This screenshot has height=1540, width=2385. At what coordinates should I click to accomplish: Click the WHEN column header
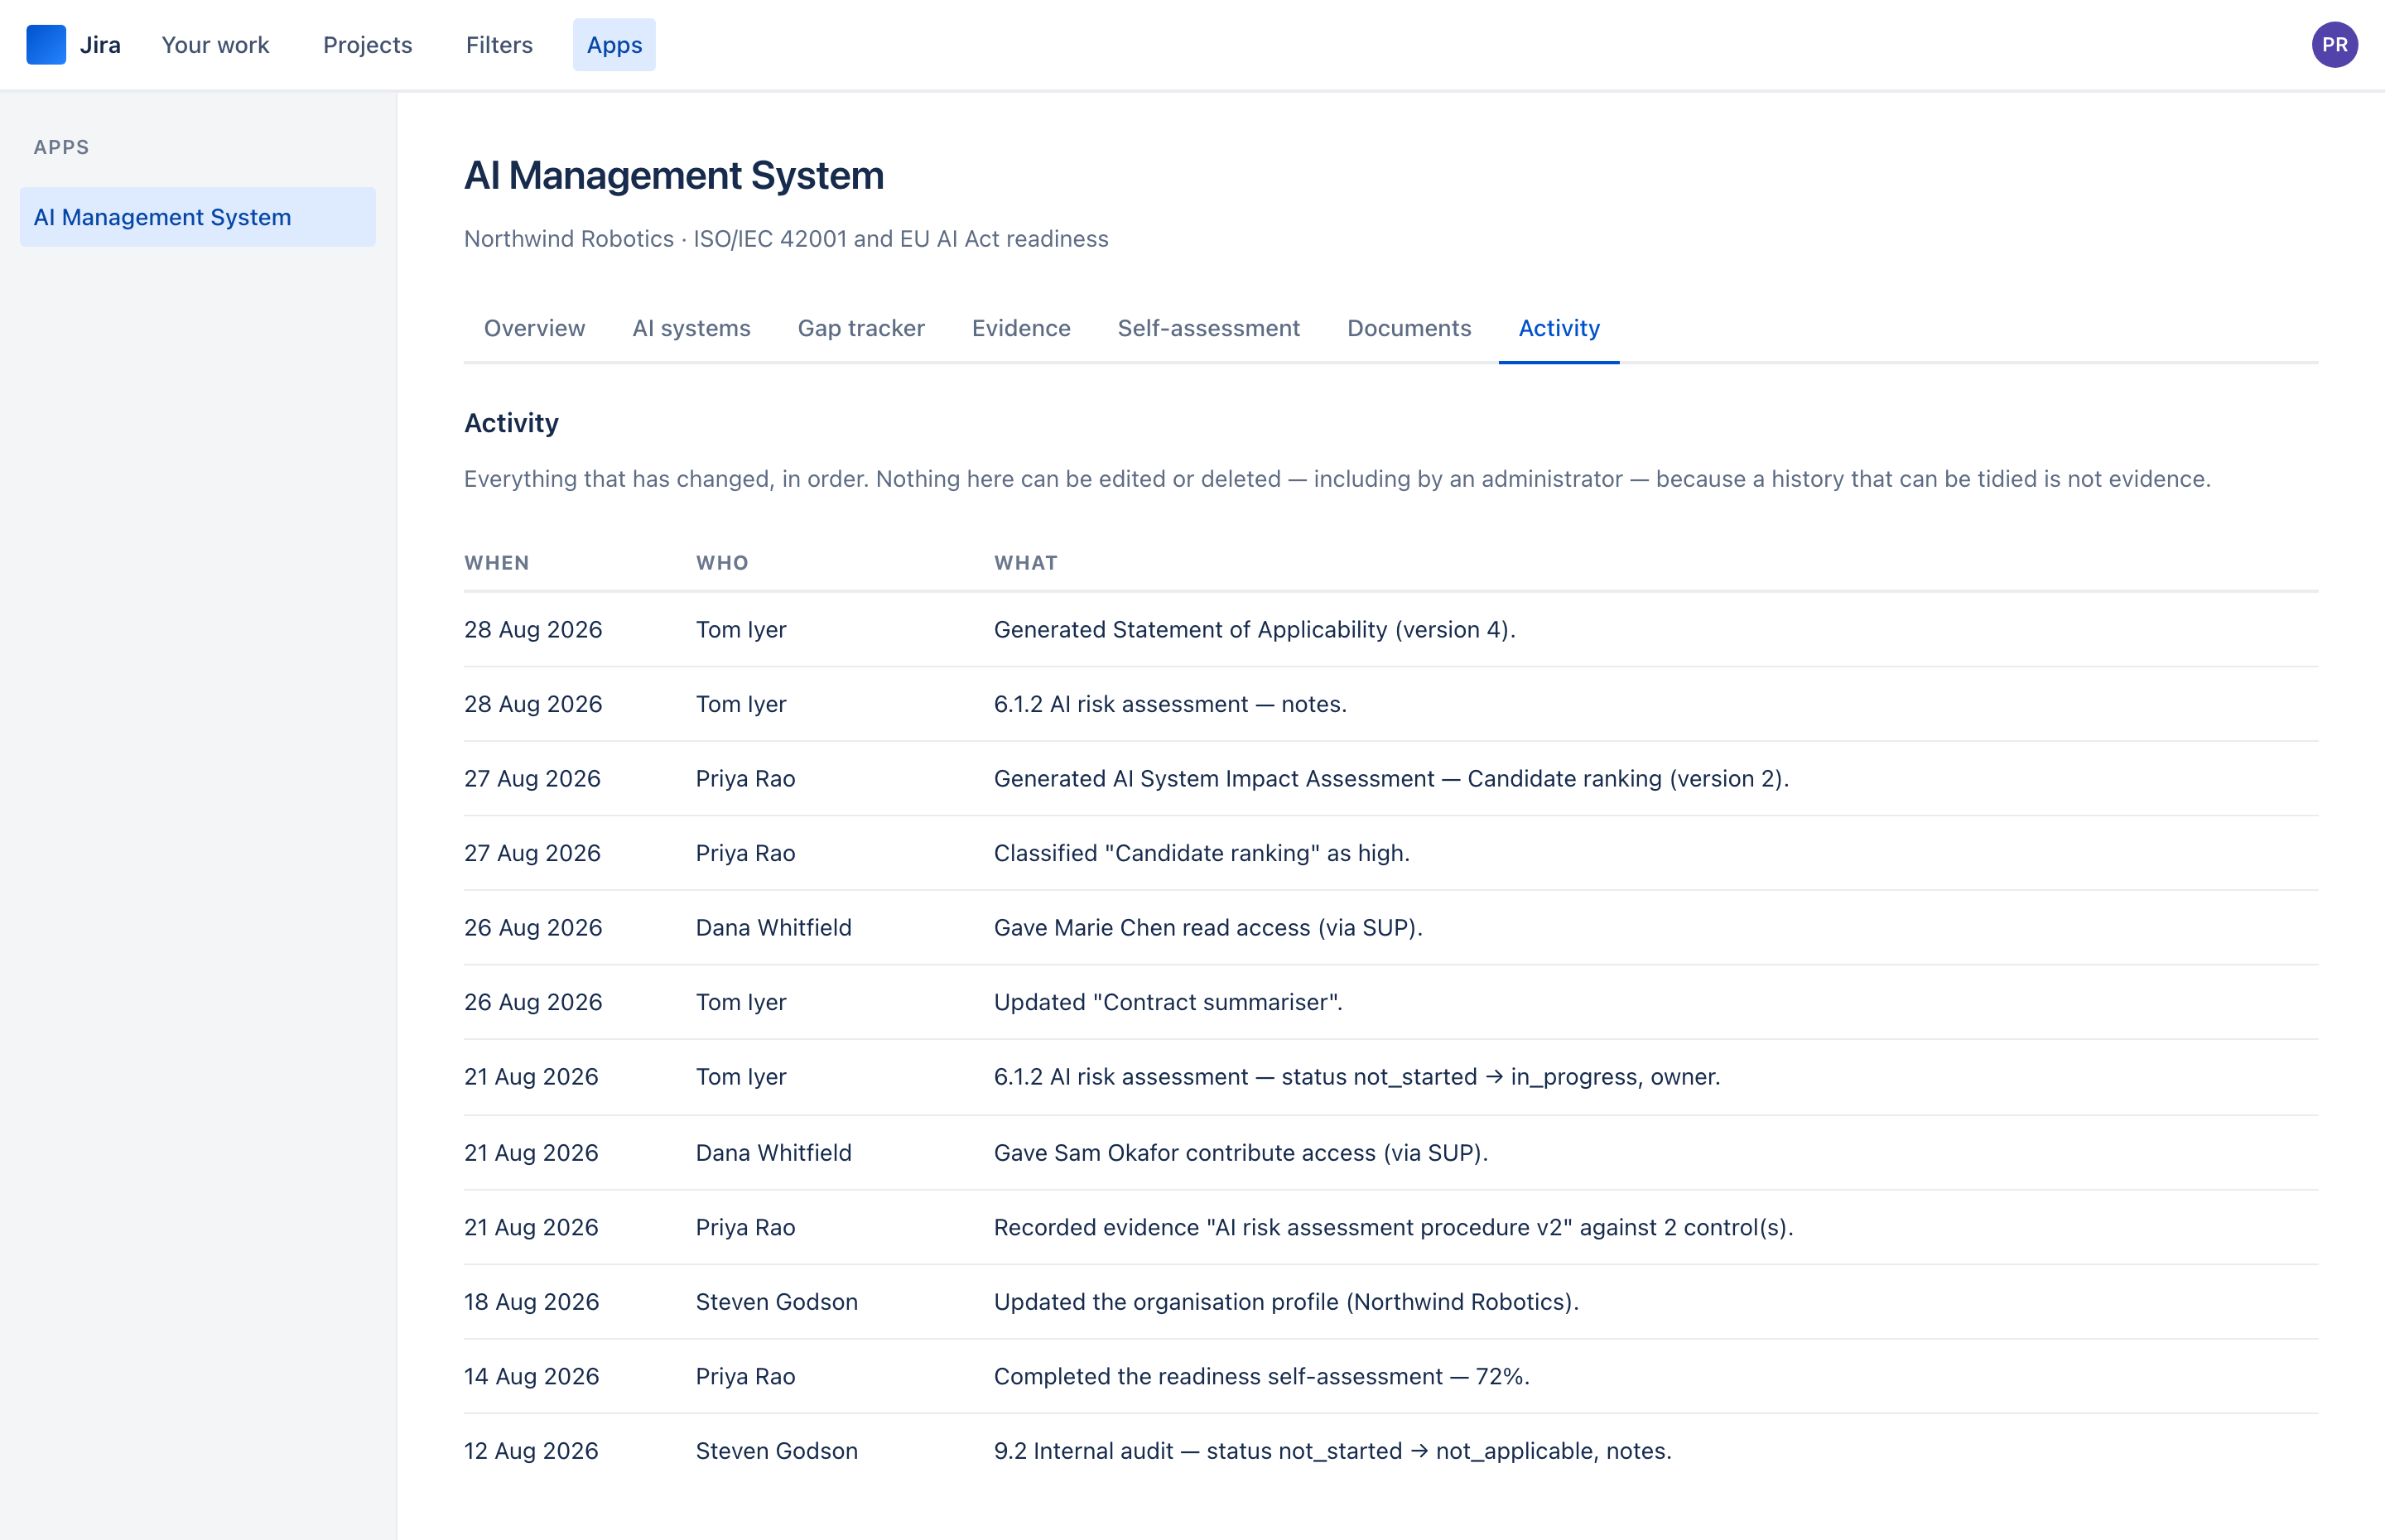(497, 563)
